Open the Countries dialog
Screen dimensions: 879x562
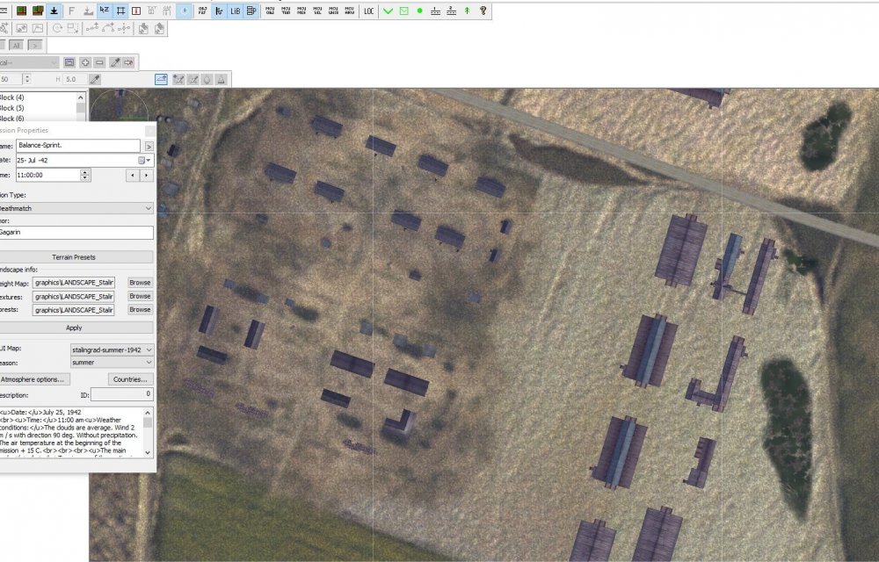click(x=130, y=379)
